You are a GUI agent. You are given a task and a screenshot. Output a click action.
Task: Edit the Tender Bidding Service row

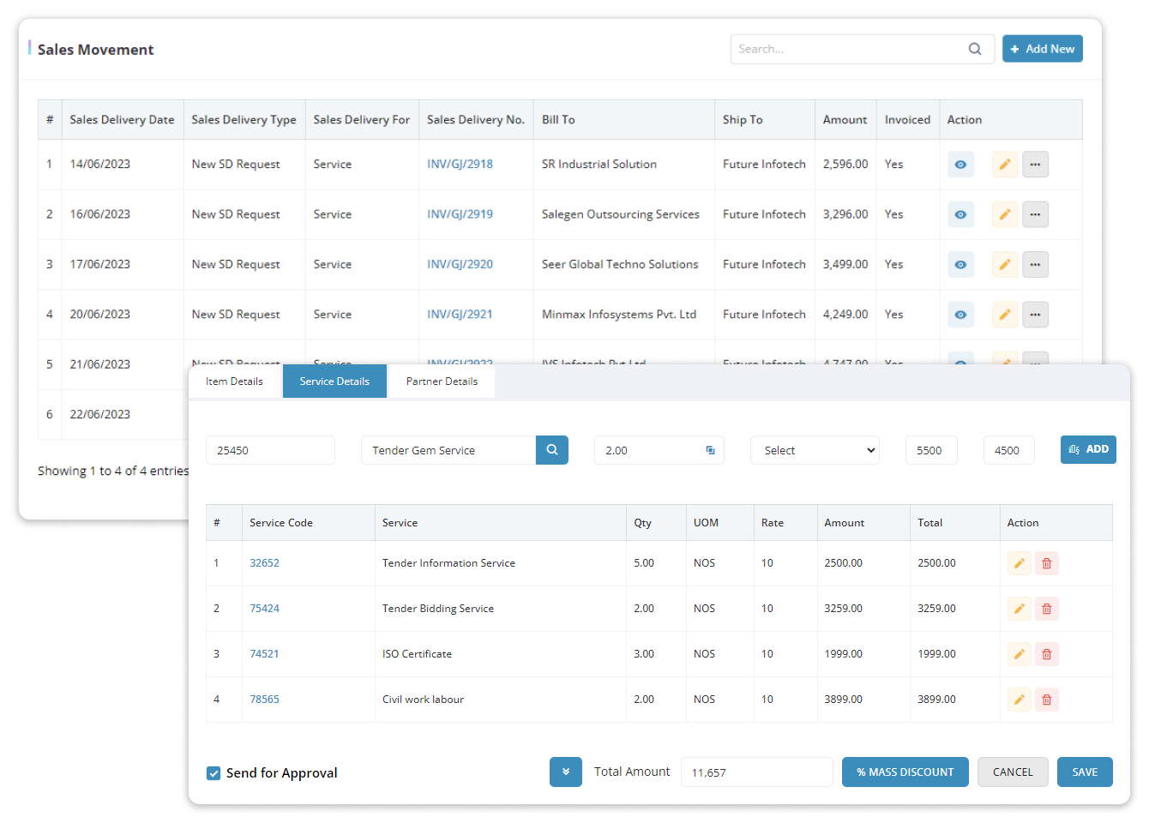click(1019, 608)
